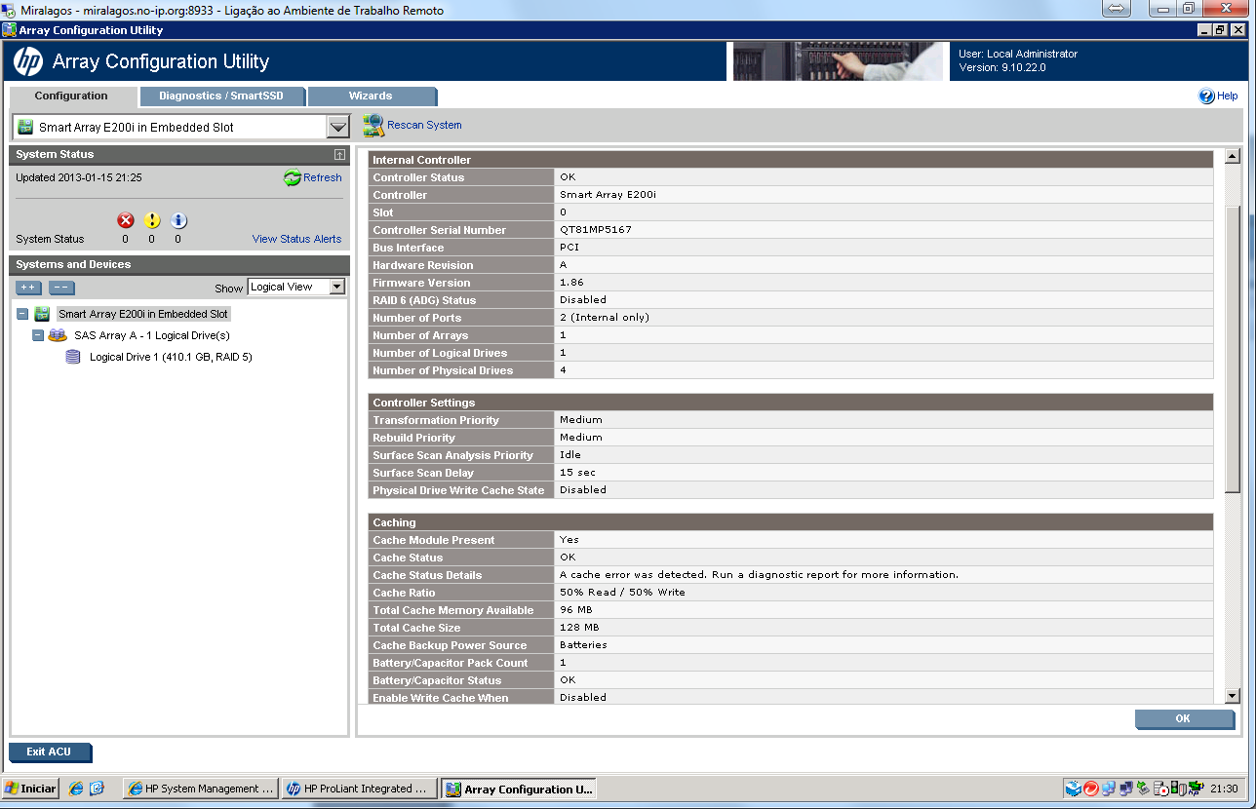This screenshot has height=809, width=1256.
Task: Switch to HP ProLiant Integrated taskbar window
Action: [x=361, y=789]
